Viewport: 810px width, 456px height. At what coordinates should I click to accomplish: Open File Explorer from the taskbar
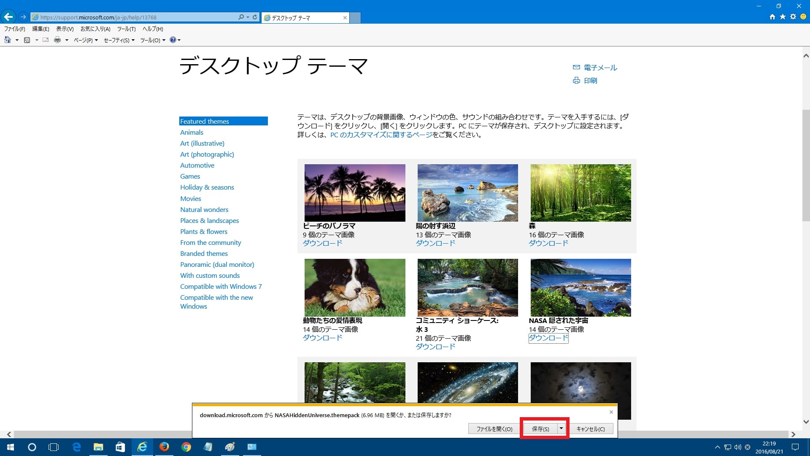pyautogui.click(x=98, y=447)
